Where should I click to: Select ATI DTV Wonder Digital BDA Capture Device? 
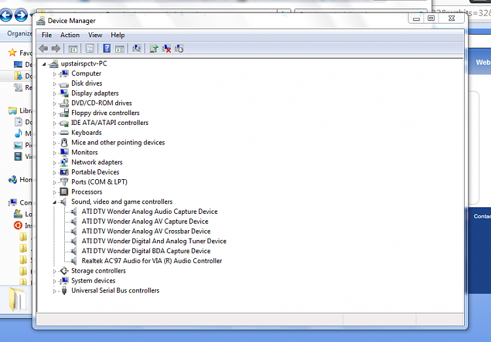pyautogui.click(x=146, y=251)
